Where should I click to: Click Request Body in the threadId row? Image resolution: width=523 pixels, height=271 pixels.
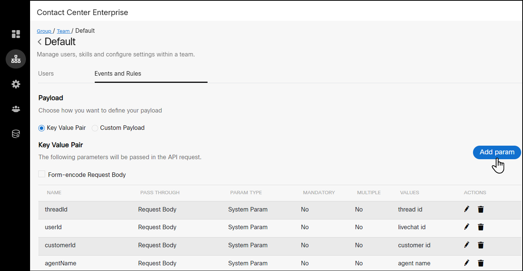157,209
